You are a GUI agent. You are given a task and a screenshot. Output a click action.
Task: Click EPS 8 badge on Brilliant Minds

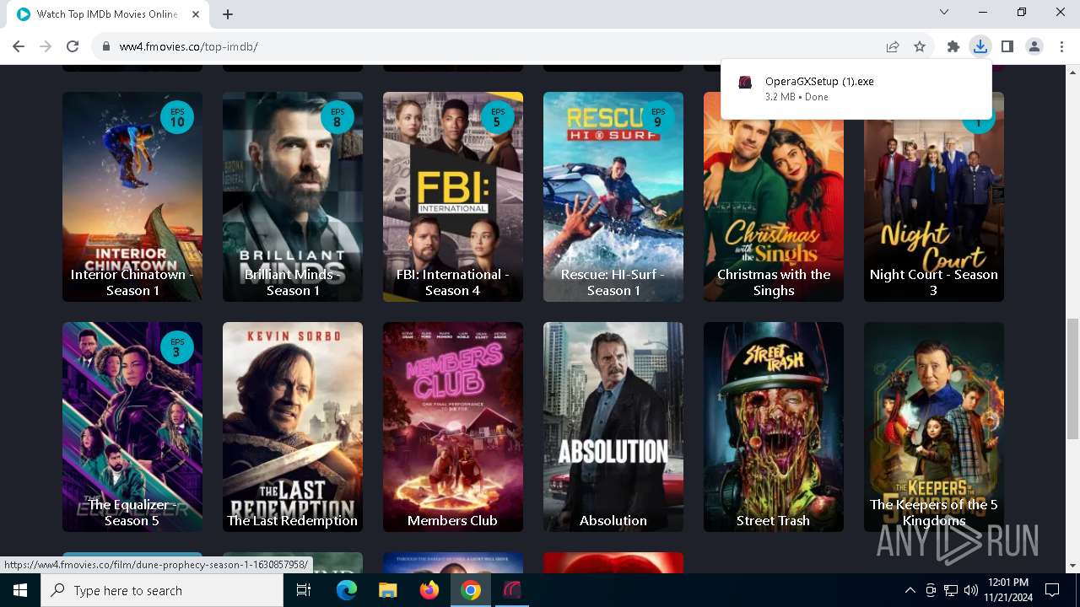click(x=337, y=117)
